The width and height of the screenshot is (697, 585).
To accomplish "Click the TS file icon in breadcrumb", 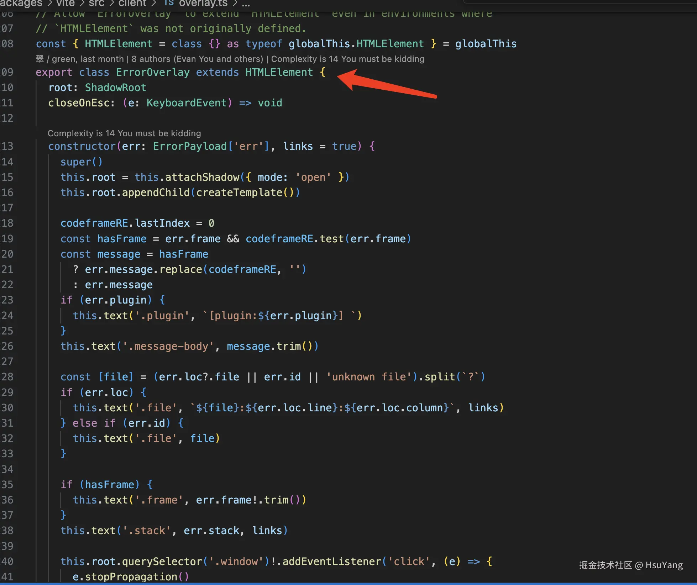I will [169, 3].
